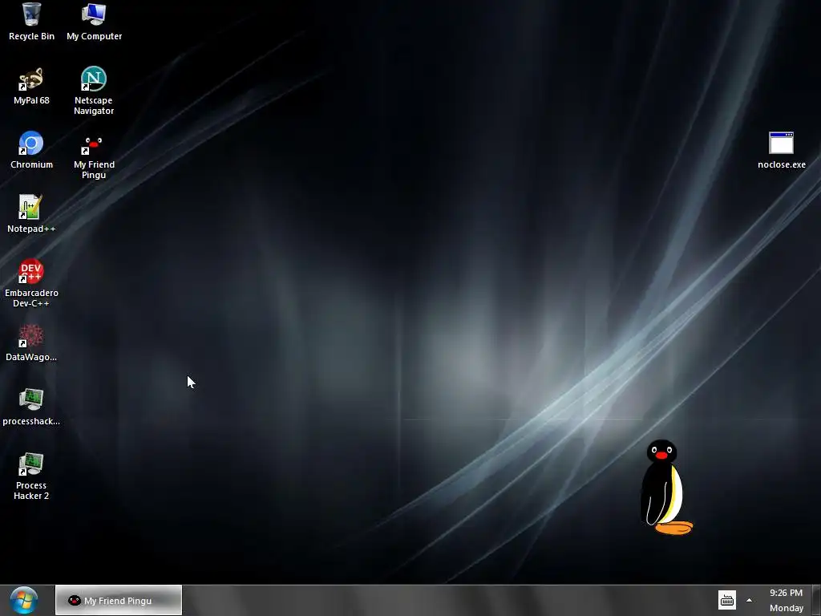Select the Netscape Navigator shortcut icon
Image resolution: width=821 pixels, height=616 pixels.
click(94, 91)
